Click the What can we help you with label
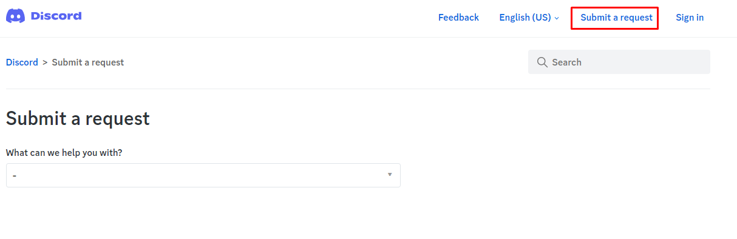Viewport: 737px width, 239px height. point(64,153)
